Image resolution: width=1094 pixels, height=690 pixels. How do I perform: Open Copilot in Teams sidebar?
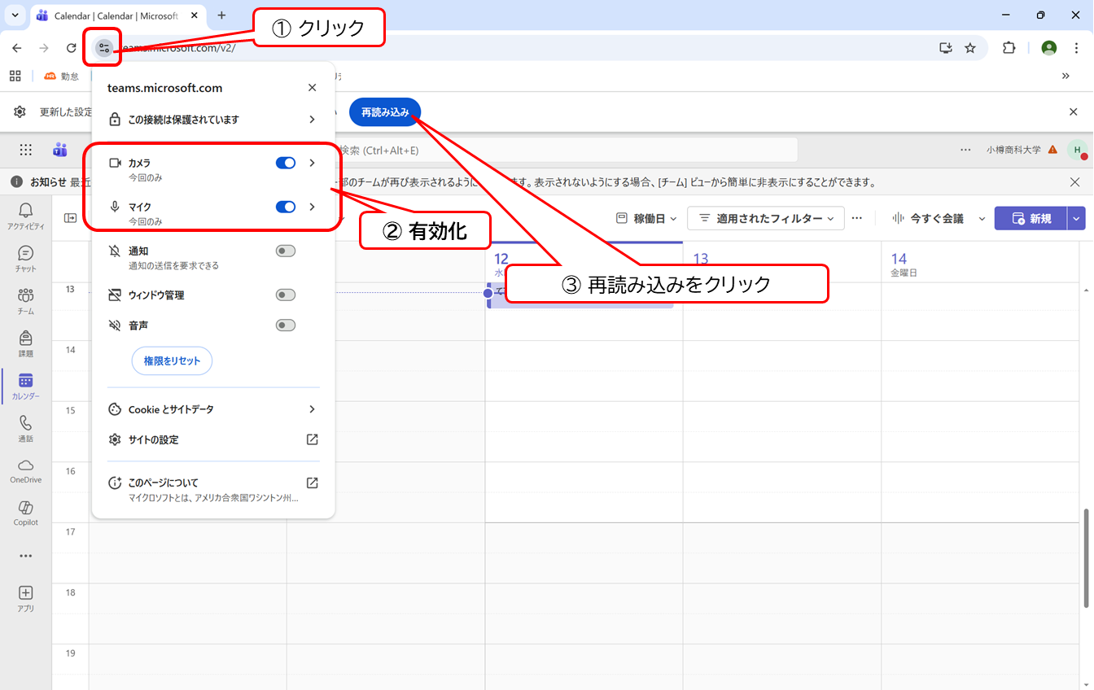(x=25, y=513)
